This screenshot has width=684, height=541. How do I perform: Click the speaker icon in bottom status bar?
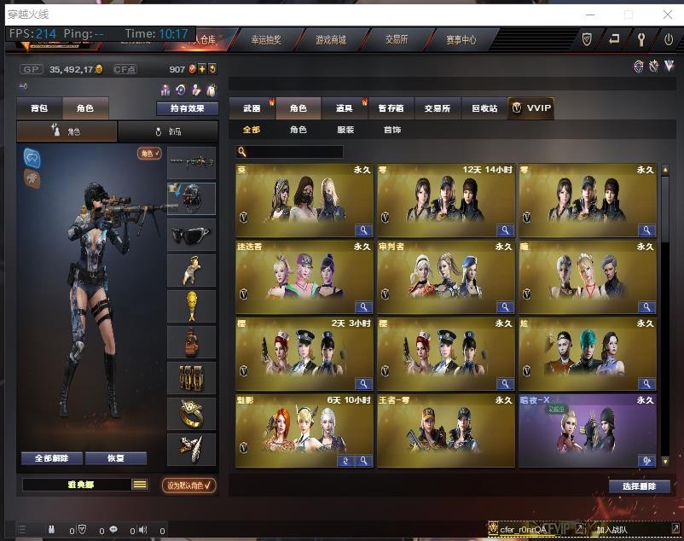coord(142,530)
